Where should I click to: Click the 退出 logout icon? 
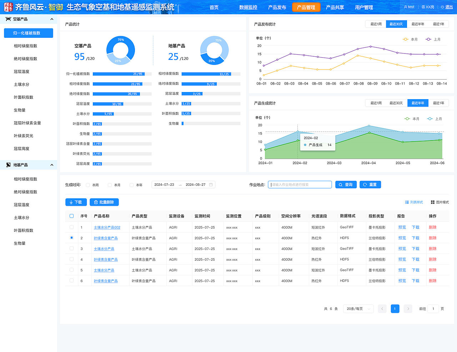442,7
